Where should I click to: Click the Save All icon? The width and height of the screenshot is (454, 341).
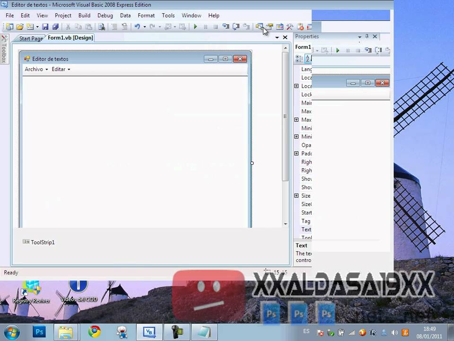(x=55, y=27)
